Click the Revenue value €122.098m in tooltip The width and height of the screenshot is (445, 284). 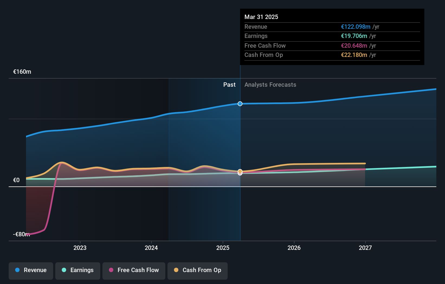(x=356, y=27)
